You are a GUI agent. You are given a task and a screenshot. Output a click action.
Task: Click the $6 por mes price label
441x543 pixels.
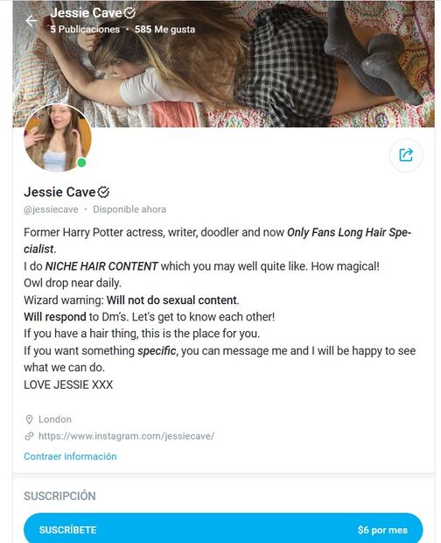pyautogui.click(x=382, y=530)
